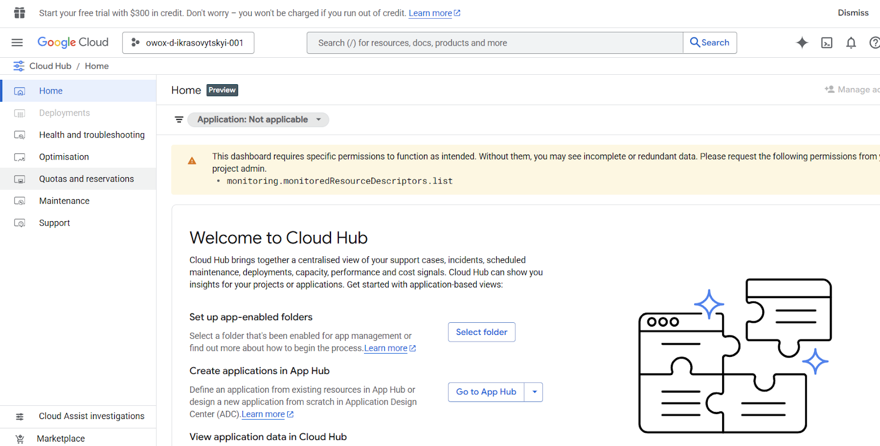Click the filter list icon beside Application chip
The height and width of the screenshot is (446, 880).
point(179,119)
